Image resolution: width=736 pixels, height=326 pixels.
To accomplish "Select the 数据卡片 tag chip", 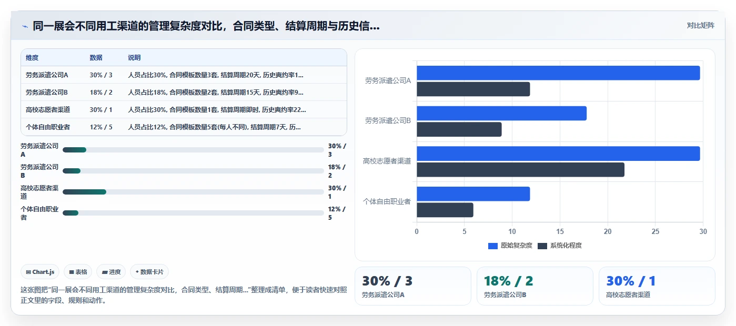I will (149, 272).
